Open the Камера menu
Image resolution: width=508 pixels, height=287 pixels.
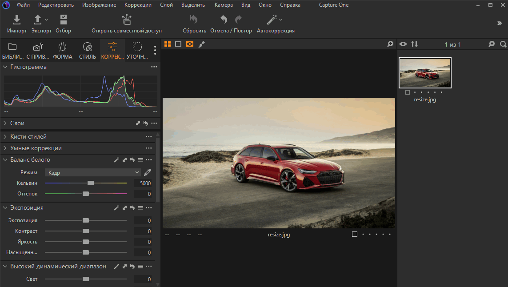click(x=224, y=5)
